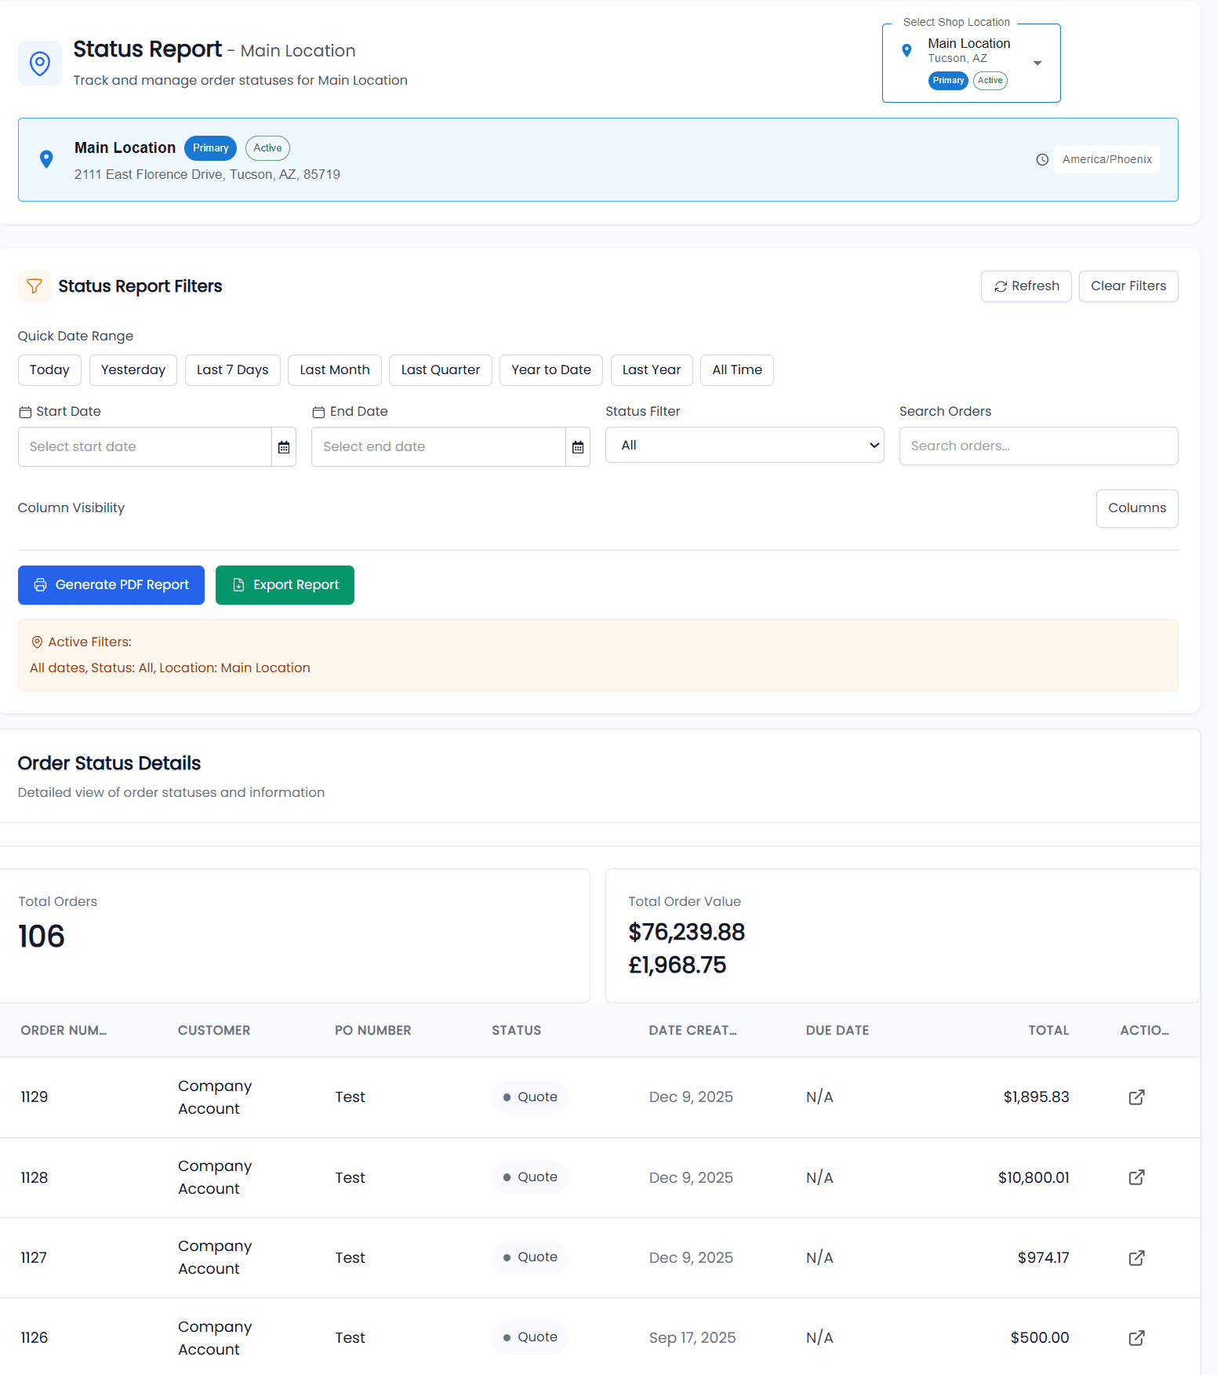Click the Refresh button
1217x1375 pixels.
[1026, 286]
